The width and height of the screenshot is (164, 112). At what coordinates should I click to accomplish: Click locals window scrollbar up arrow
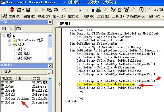point(50,79)
